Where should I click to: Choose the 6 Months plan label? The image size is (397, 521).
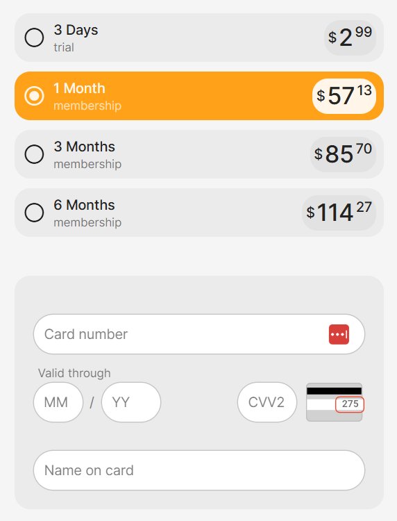click(x=84, y=205)
